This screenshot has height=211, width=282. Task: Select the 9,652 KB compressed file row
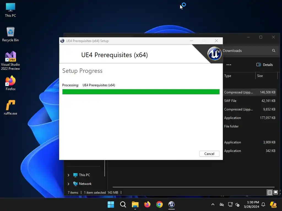click(x=250, y=109)
